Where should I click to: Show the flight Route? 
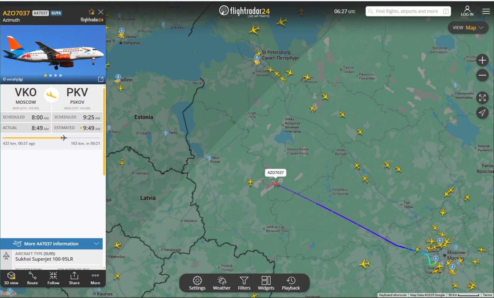32,278
